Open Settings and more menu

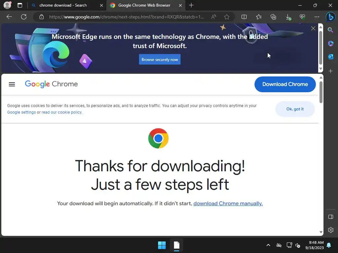tap(317, 17)
